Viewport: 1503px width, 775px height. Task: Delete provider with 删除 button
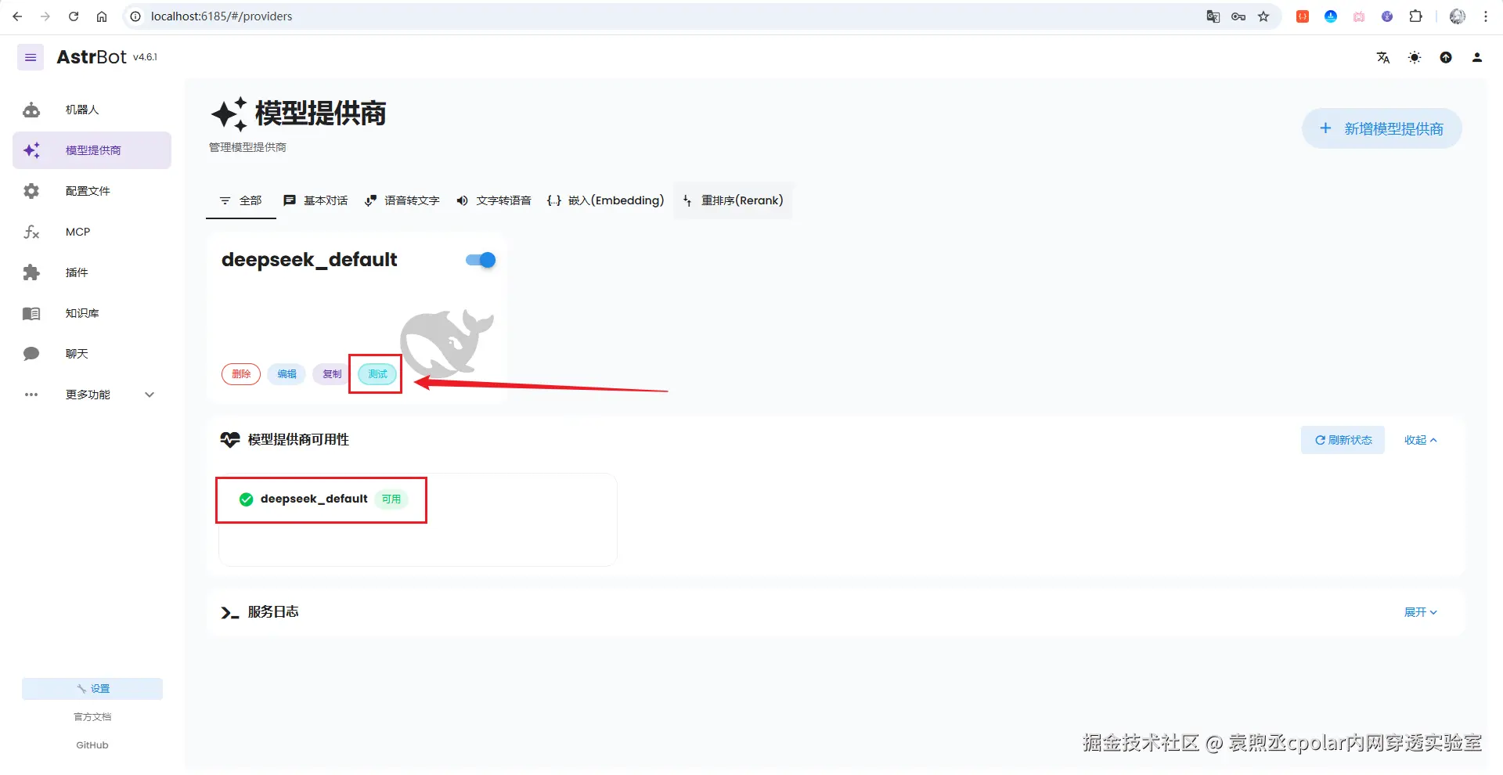[x=241, y=374]
